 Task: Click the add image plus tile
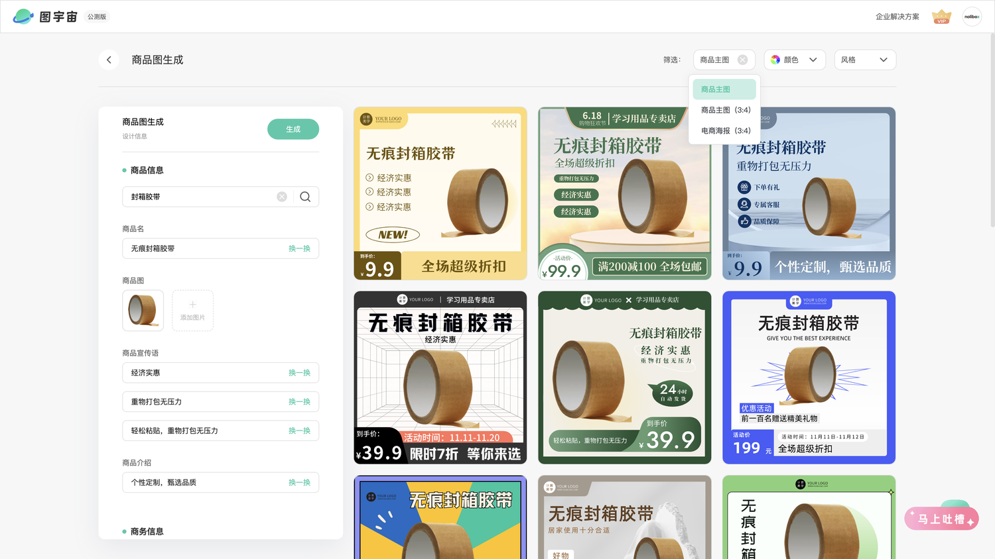192,310
